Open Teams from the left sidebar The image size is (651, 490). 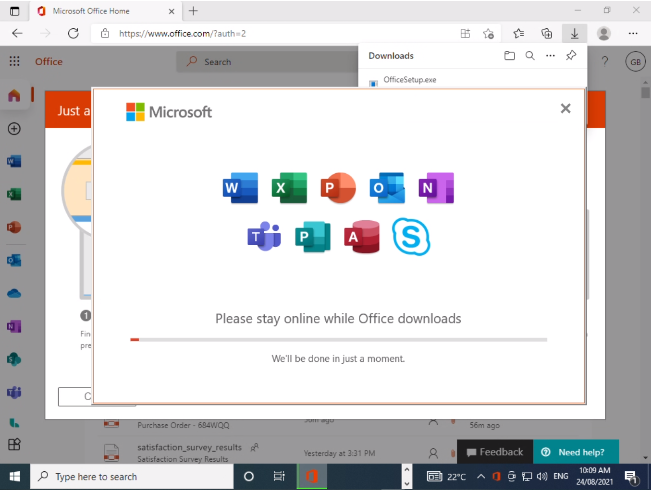pos(14,392)
